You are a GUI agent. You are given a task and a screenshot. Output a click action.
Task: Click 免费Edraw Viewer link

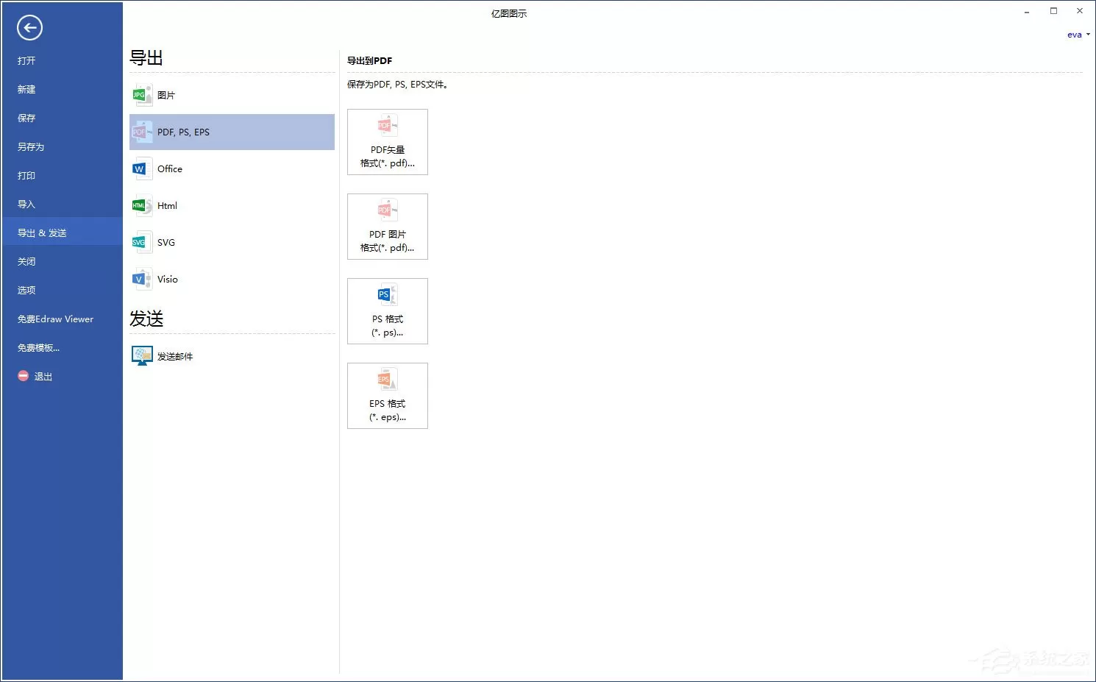[x=55, y=319]
